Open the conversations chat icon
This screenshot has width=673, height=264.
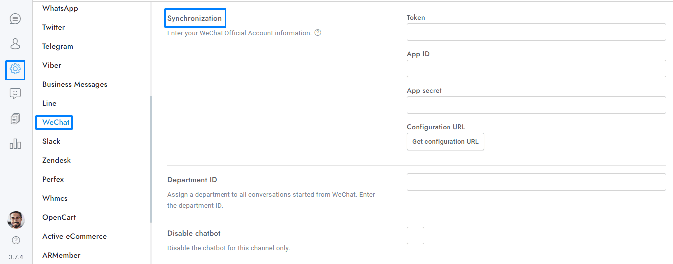[15, 19]
